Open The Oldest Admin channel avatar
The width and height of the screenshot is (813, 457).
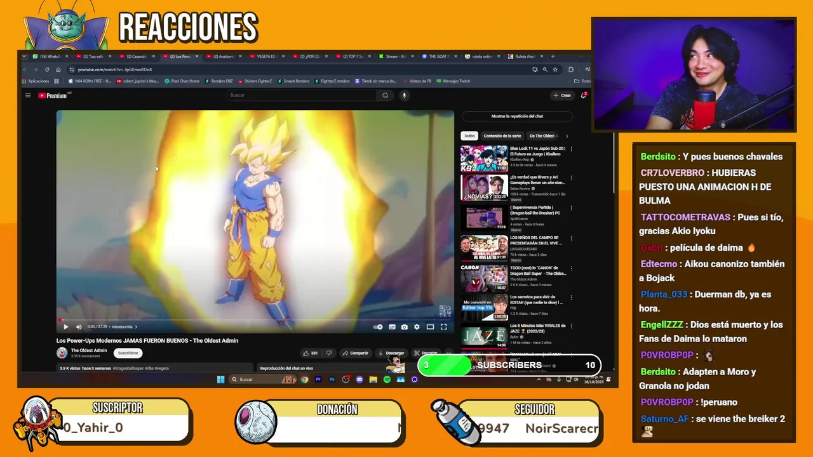point(62,353)
